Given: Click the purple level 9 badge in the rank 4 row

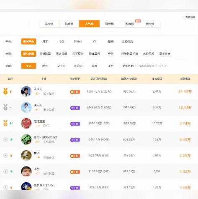Looking at the screenshot, I should coord(75,140).
